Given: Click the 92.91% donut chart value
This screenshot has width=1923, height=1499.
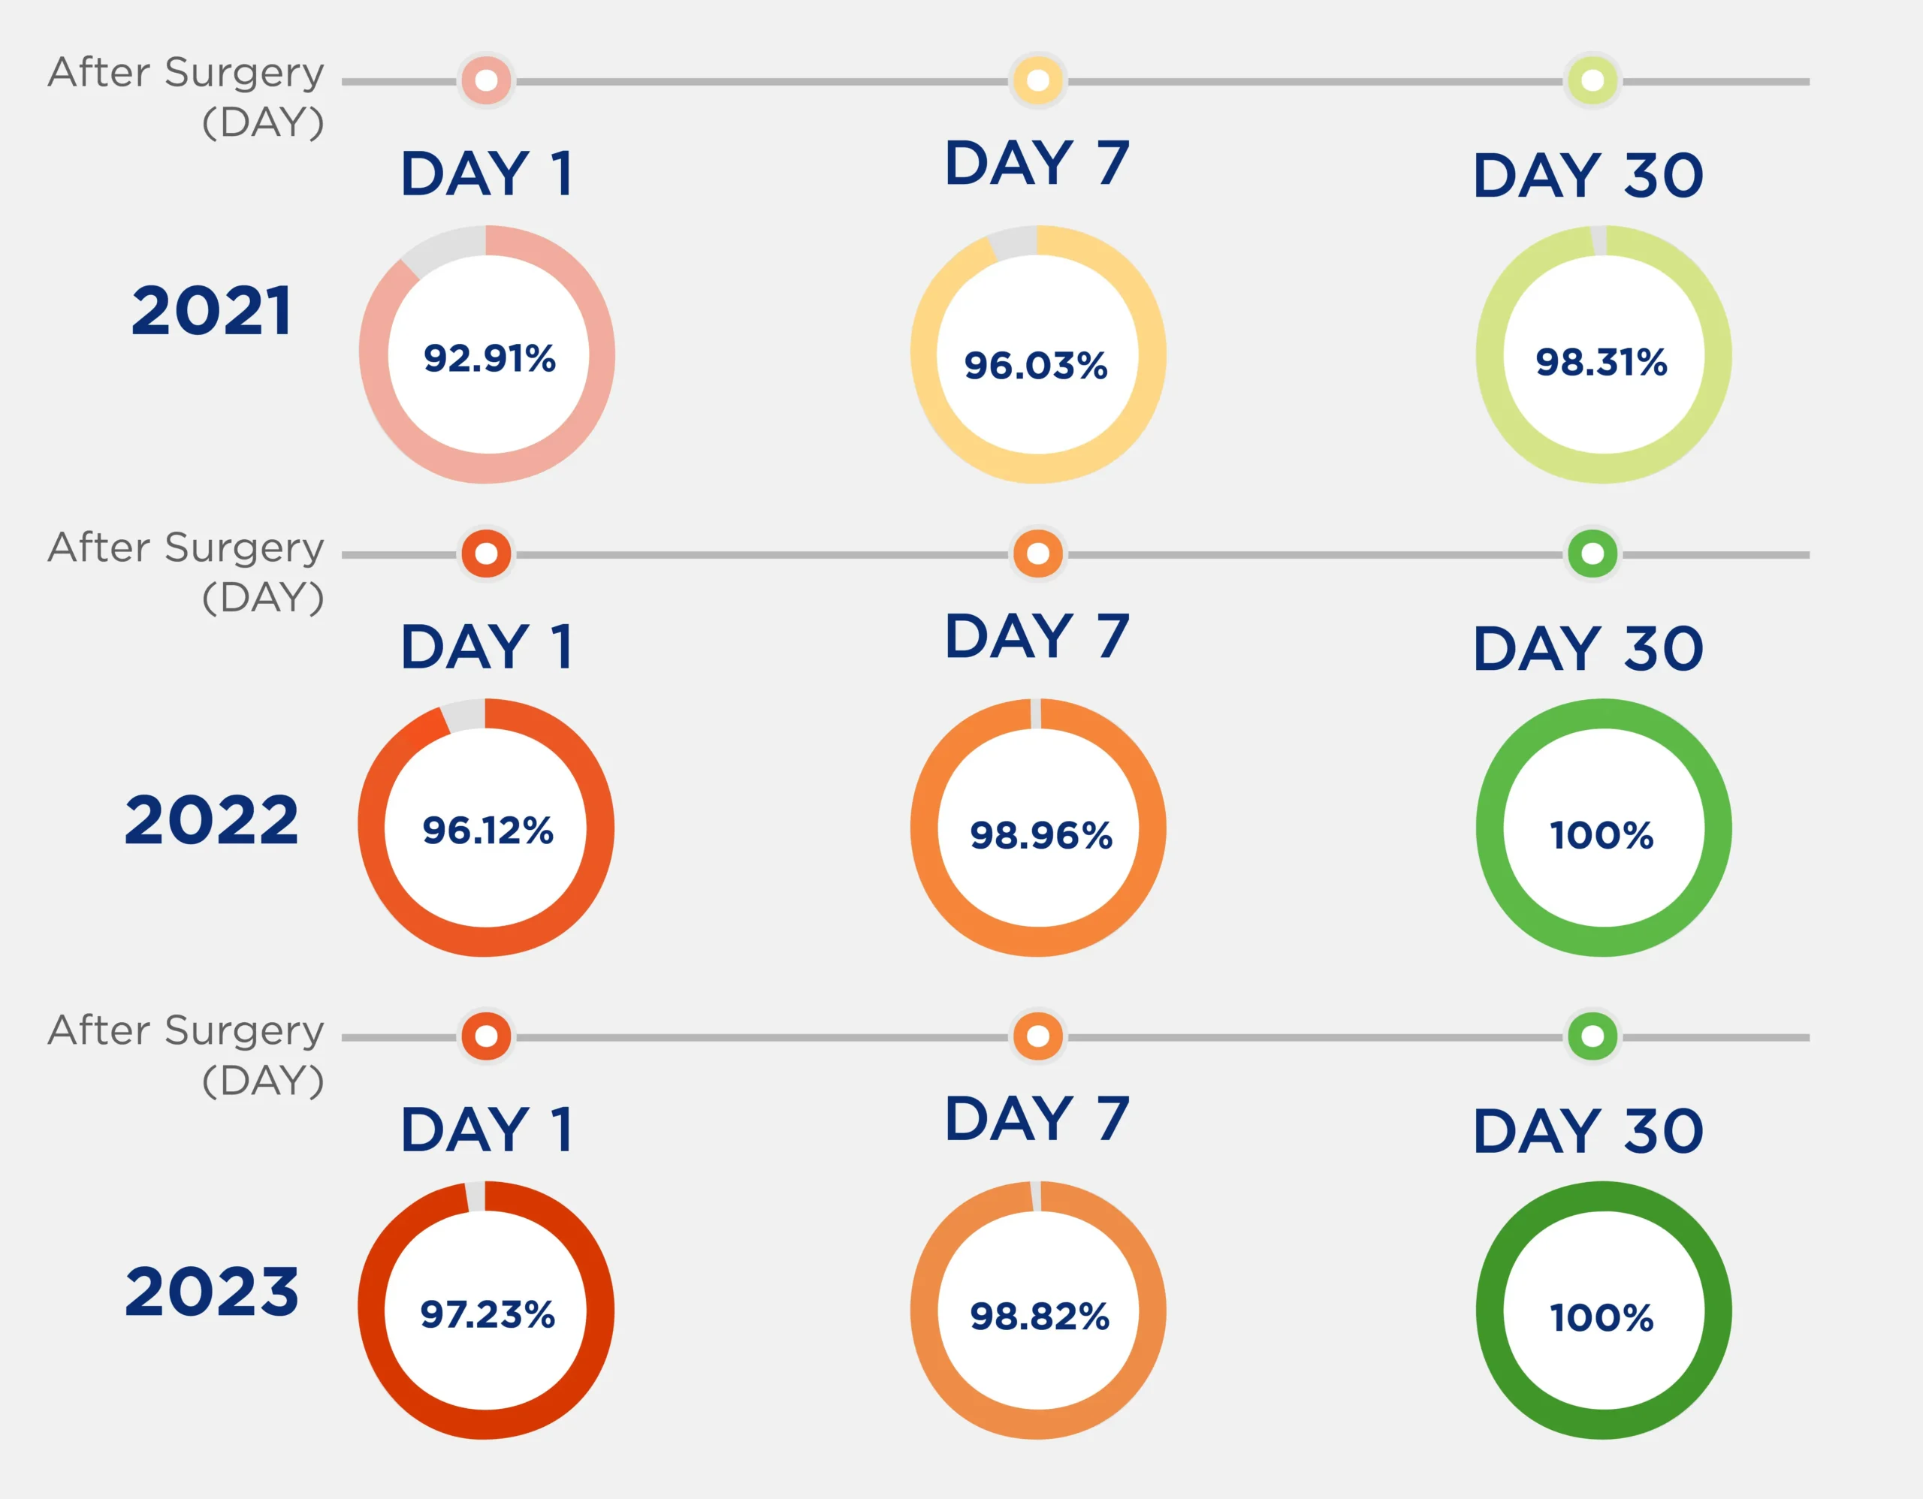Looking at the screenshot, I should 490,358.
